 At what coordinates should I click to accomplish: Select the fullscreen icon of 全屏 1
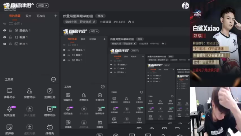pos(11,24)
